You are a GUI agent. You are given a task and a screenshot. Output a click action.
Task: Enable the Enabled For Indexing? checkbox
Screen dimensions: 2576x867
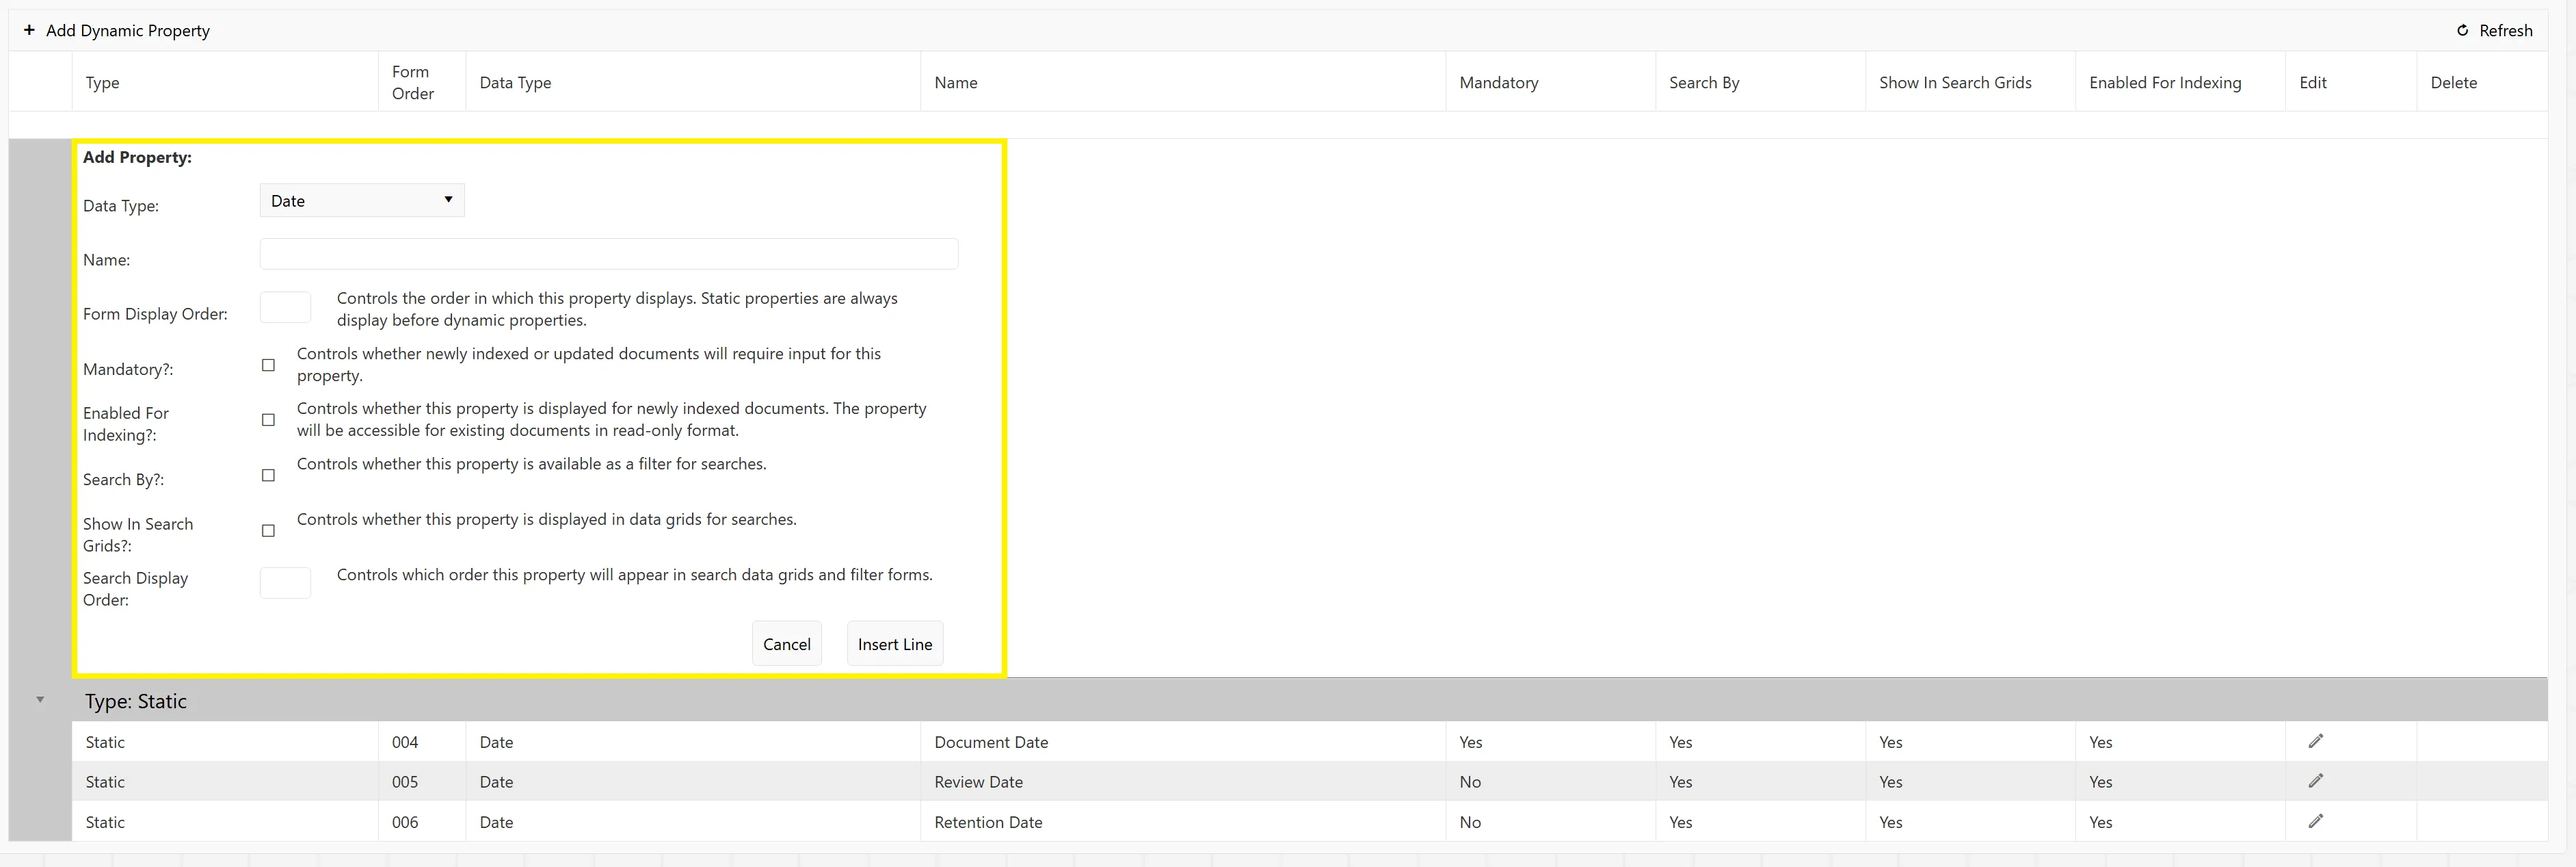(268, 420)
